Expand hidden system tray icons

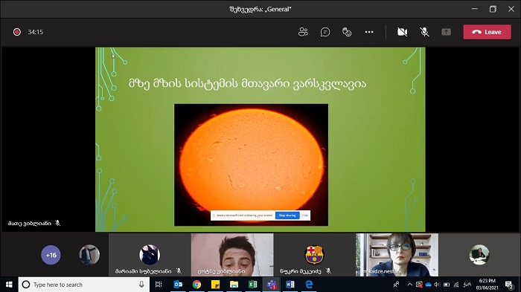(409, 285)
